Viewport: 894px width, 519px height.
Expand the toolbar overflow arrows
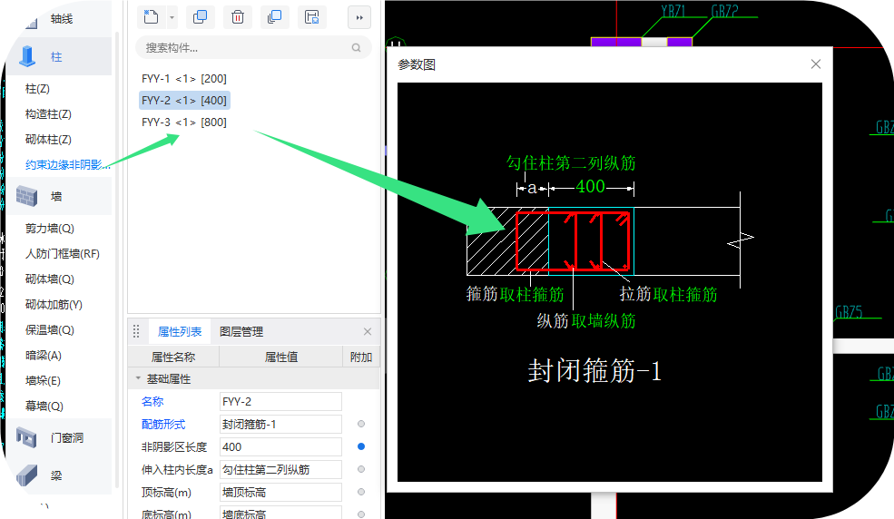coord(359,17)
